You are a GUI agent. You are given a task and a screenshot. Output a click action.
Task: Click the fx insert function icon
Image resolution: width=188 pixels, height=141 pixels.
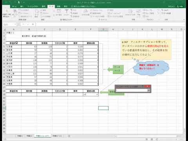tap(33, 24)
